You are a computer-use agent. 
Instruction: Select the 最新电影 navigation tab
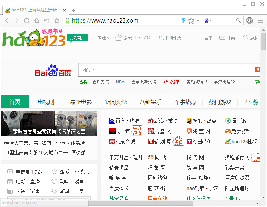point(81,102)
